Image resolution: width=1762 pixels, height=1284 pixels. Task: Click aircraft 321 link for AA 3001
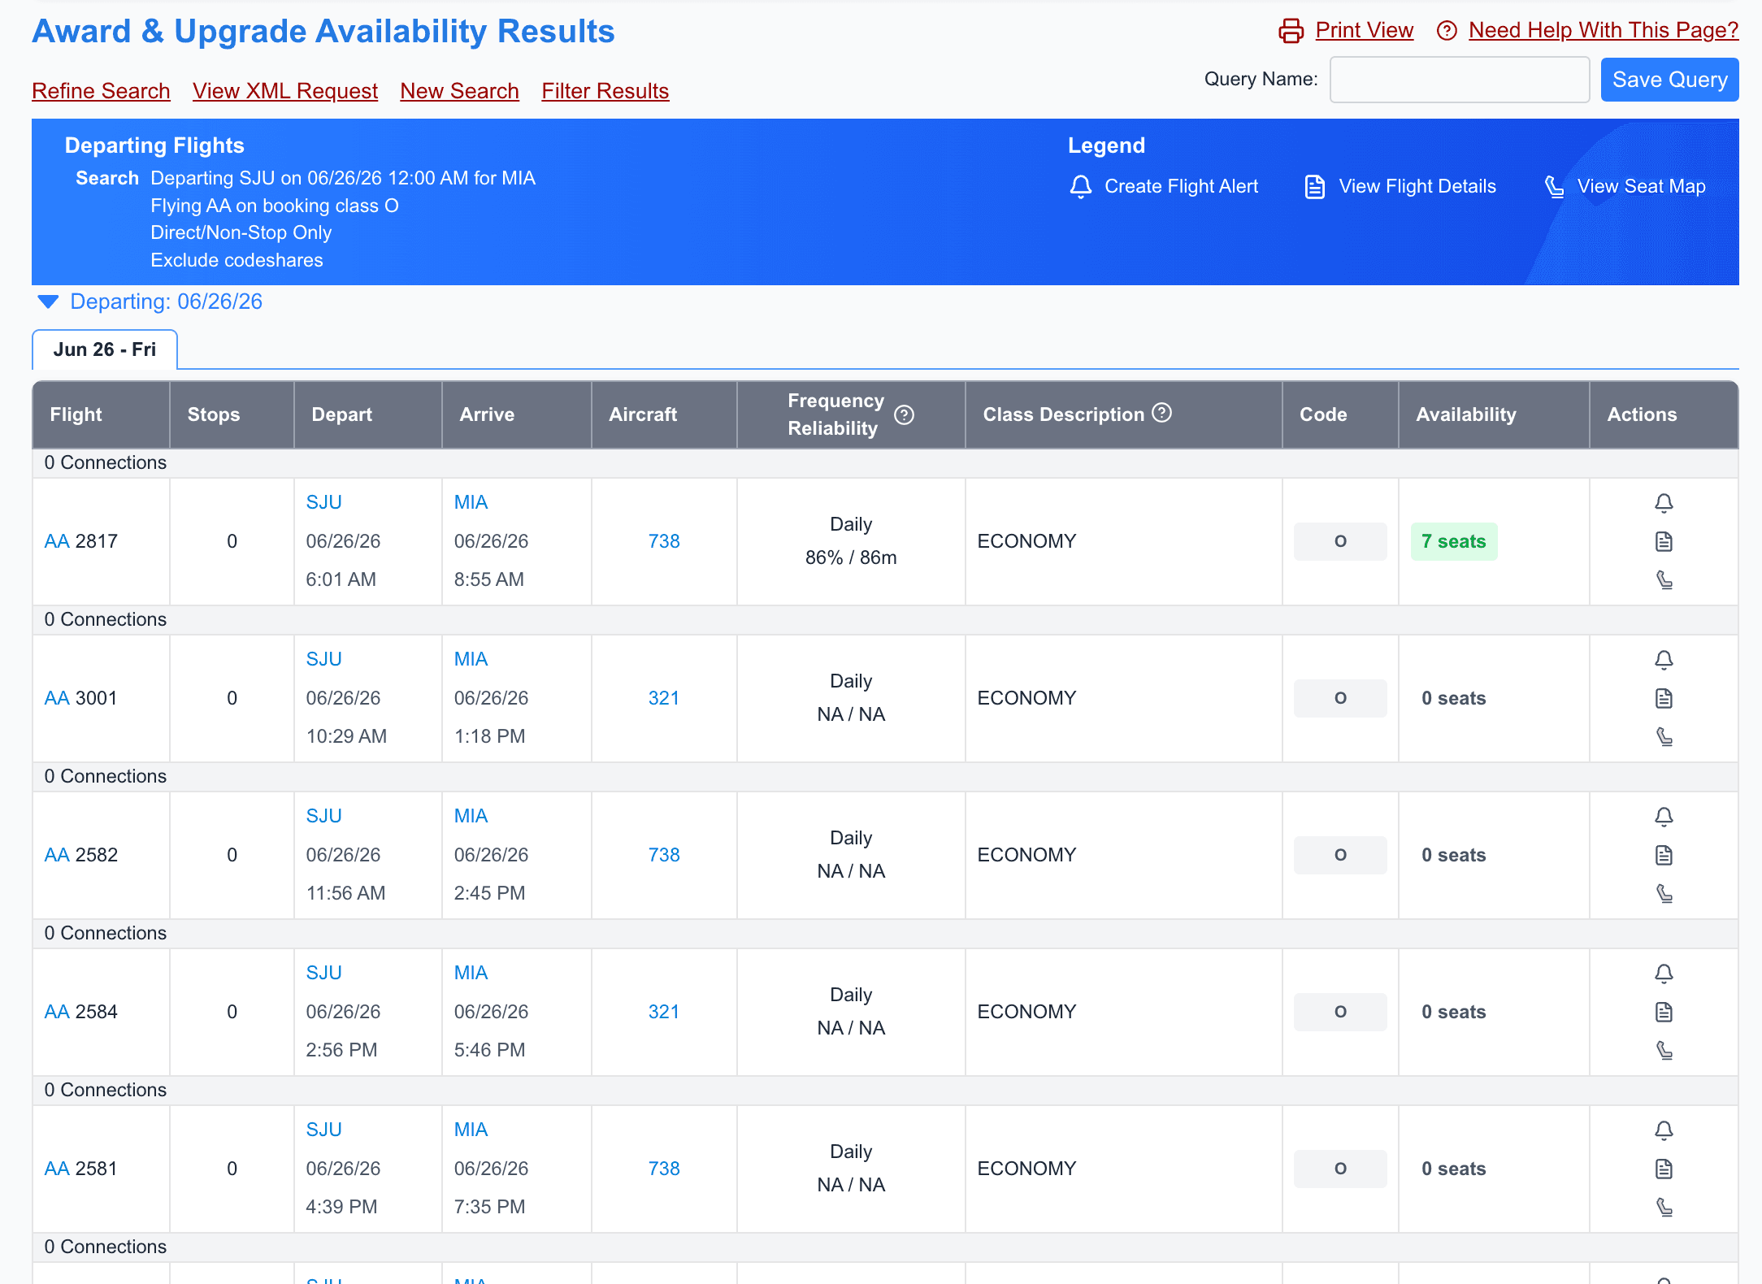point(663,698)
